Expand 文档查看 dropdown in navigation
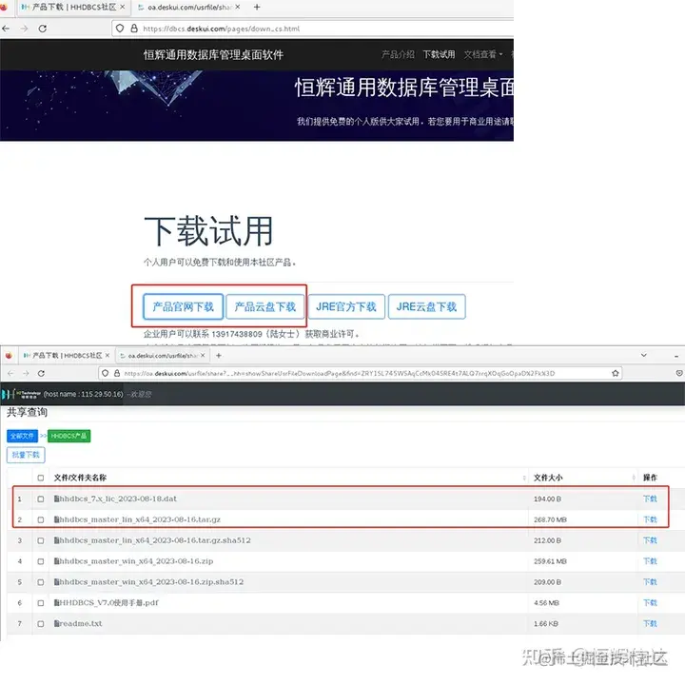This screenshot has height=685, width=685. click(x=482, y=54)
